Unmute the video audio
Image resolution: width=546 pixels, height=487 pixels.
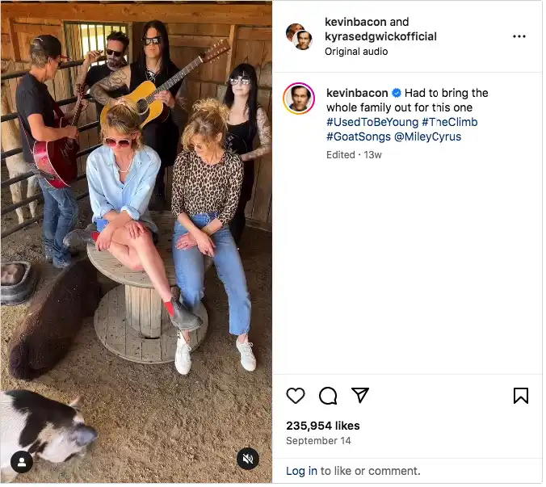(x=248, y=460)
